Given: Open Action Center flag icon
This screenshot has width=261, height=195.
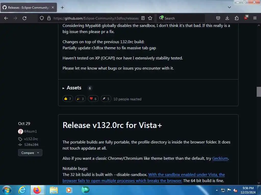Looking at the screenshot, I should 229,190.
